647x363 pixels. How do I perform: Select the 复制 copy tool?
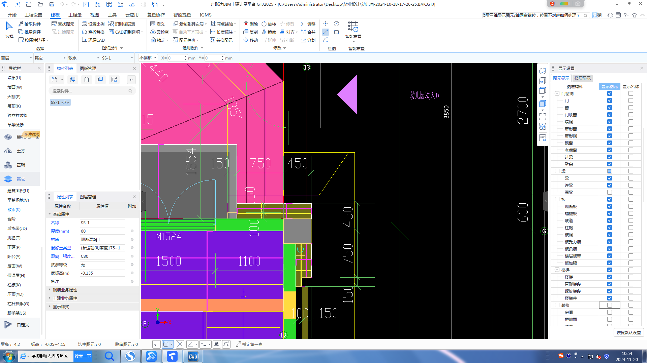point(250,32)
